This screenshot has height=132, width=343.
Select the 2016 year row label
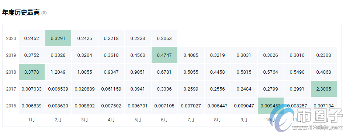pyautogui.click(x=11, y=106)
